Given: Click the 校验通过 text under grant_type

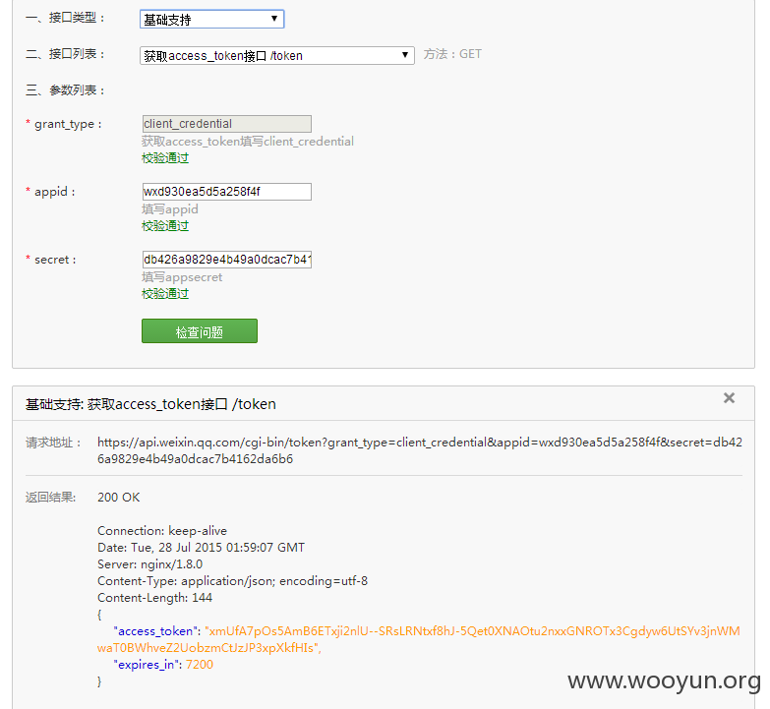Looking at the screenshot, I should [x=165, y=158].
